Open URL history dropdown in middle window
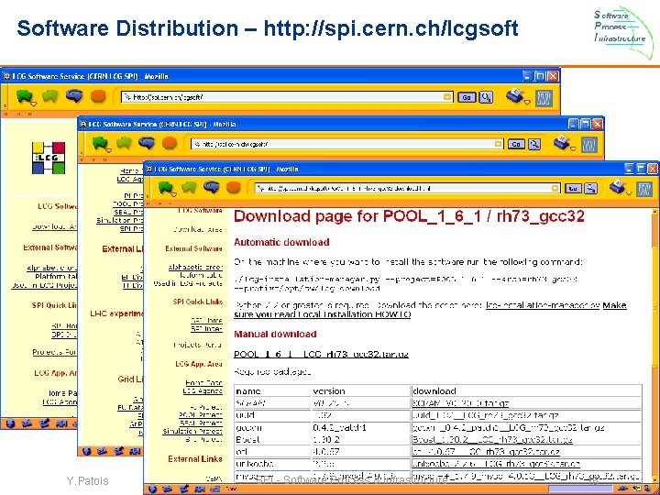This screenshot has width=660, height=495. click(499, 145)
